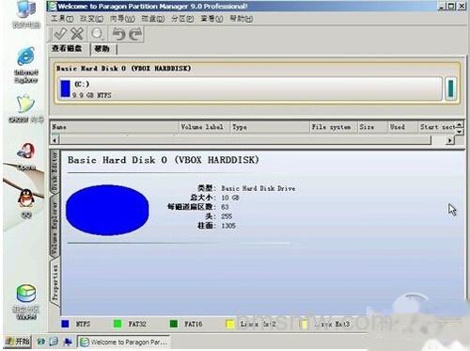Click the partition list down scroll arrow
This screenshot has height=351, width=470.
(460, 131)
